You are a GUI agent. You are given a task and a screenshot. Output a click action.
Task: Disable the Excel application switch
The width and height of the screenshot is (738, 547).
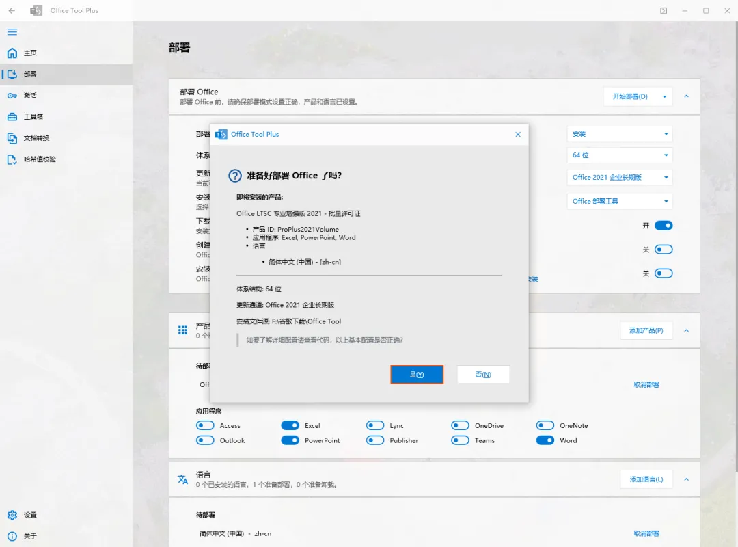(x=290, y=425)
